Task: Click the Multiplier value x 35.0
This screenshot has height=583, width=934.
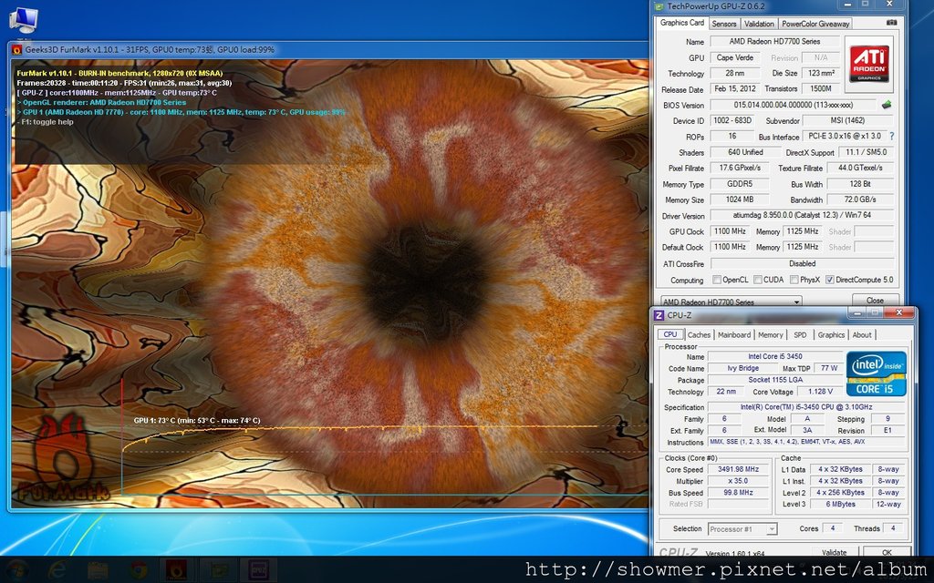Action: (738, 481)
